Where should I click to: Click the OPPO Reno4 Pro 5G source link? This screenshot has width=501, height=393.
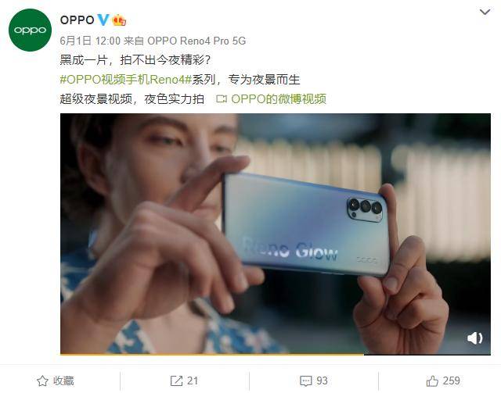[196, 41]
